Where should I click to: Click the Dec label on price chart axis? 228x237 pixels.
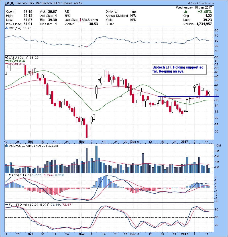133,142
